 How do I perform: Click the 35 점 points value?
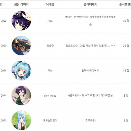[126, 21]
